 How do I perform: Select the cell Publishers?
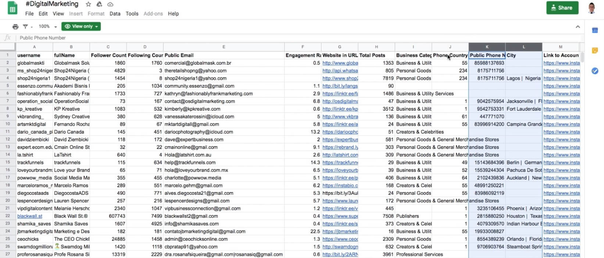[x=413, y=216]
